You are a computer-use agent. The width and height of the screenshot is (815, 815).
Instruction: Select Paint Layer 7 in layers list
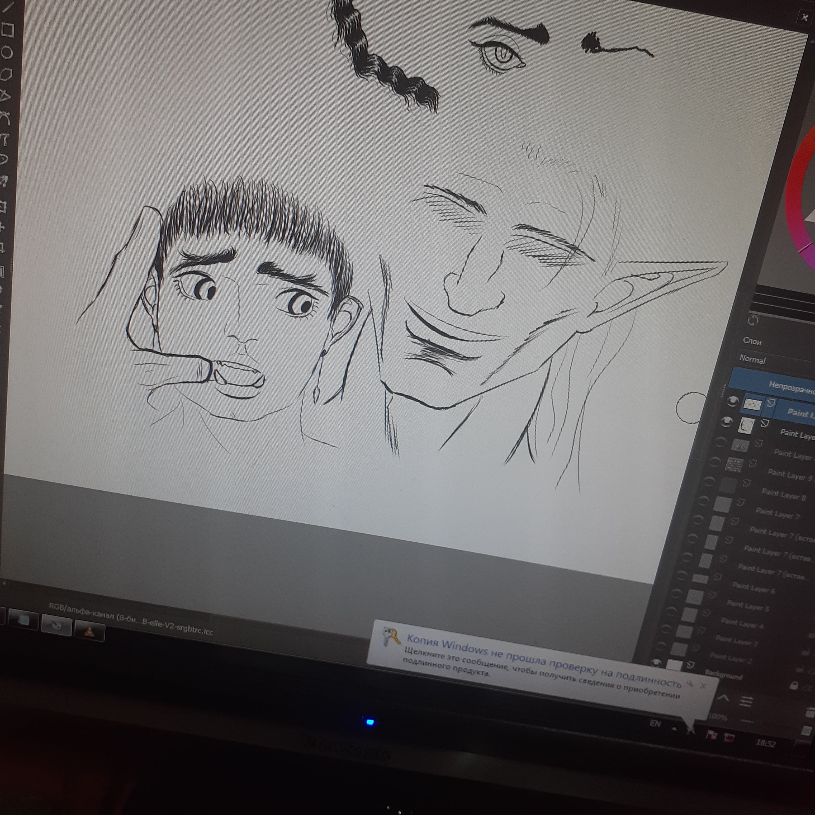777,513
